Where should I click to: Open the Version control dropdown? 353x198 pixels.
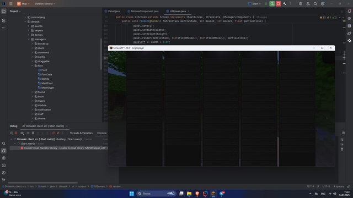click(x=45, y=4)
